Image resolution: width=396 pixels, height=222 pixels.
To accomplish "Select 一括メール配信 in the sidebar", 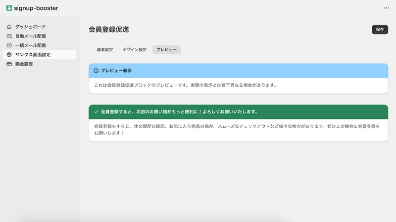I will pyautogui.click(x=40, y=45).
